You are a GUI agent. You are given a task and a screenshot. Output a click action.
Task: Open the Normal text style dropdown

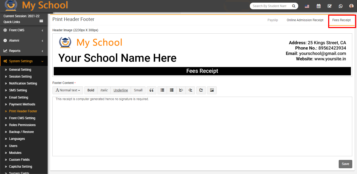tap(68, 90)
